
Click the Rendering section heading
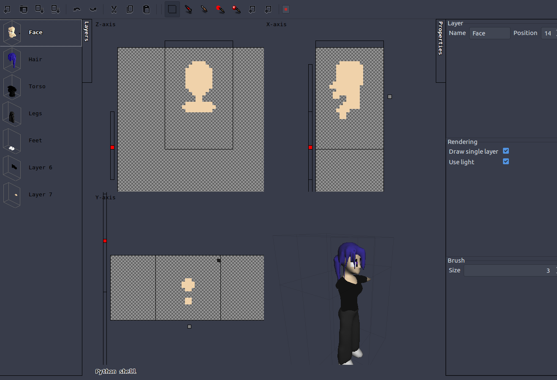click(x=462, y=142)
